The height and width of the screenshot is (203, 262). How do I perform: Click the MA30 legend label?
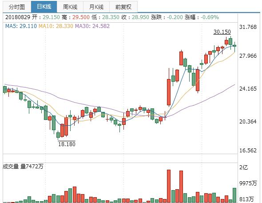(x=92, y=26)
